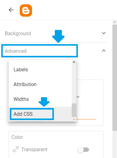Collapse the Advanced section chevron
117x158 pixels.
(104, 51)
